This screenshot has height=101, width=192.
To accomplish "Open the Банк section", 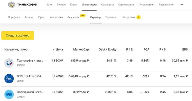I will [49, 5].
